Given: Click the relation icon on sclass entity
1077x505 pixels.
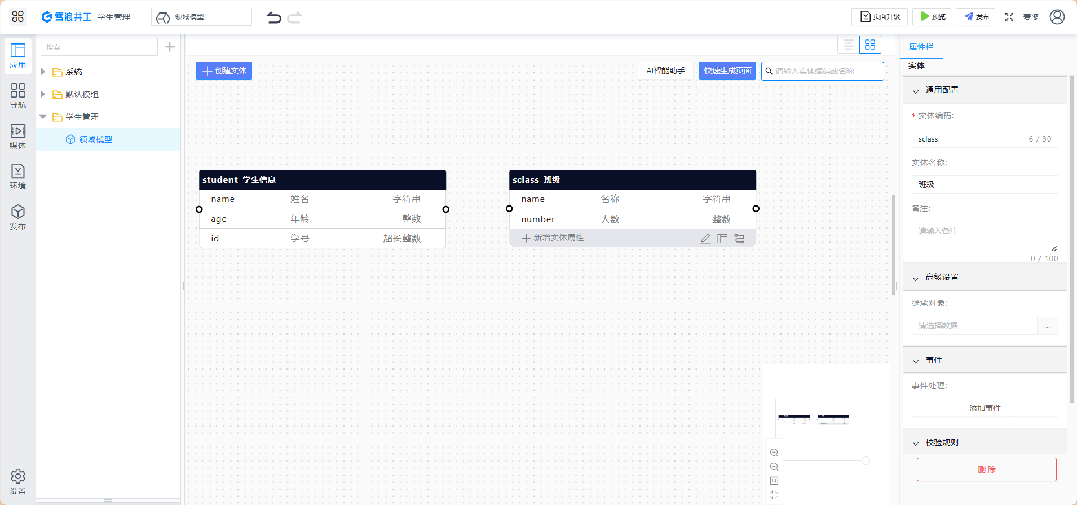Looking at the screenshot, I should point(739,239).
